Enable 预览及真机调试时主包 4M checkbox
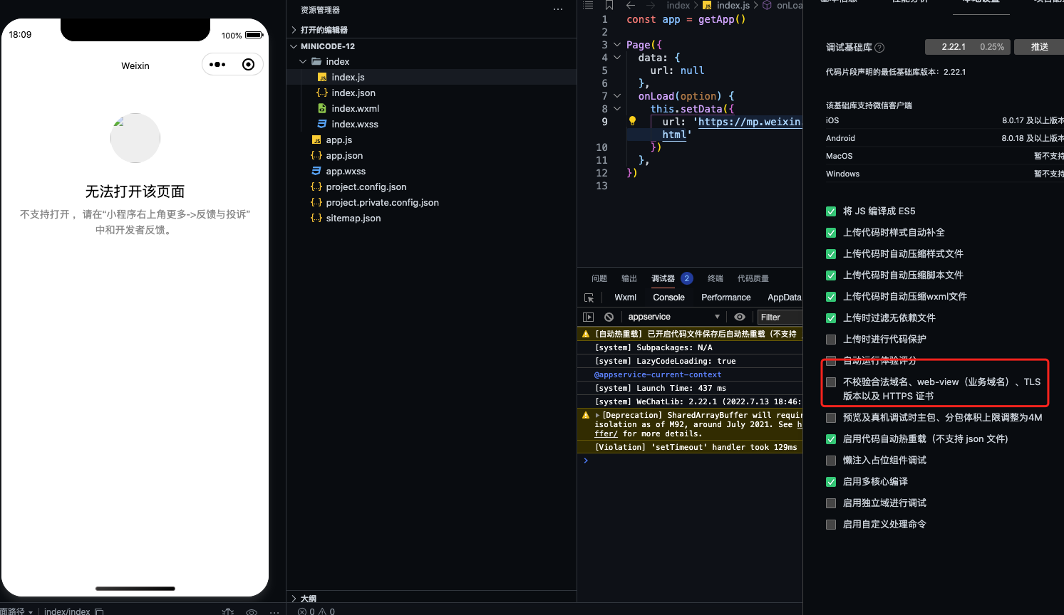1064x615 pixels. point(831,418)
